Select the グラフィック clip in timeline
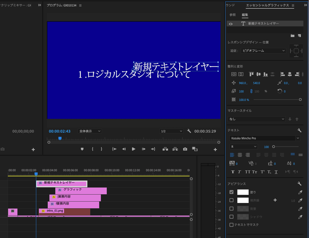309x238 pixels. pos(81,191)
